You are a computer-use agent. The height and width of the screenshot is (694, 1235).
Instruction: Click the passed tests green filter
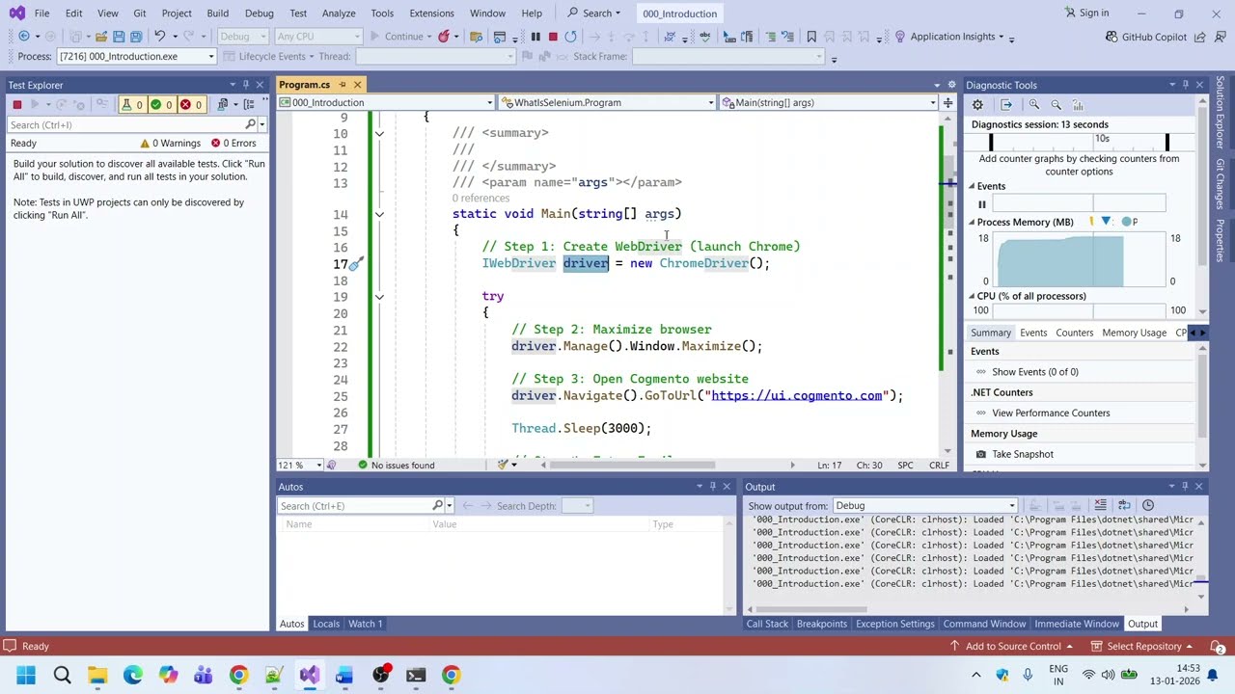pos(161,104)
